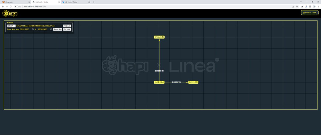Reload the current page
Viewport: 321px width, 135px height.
coord(11,6)
